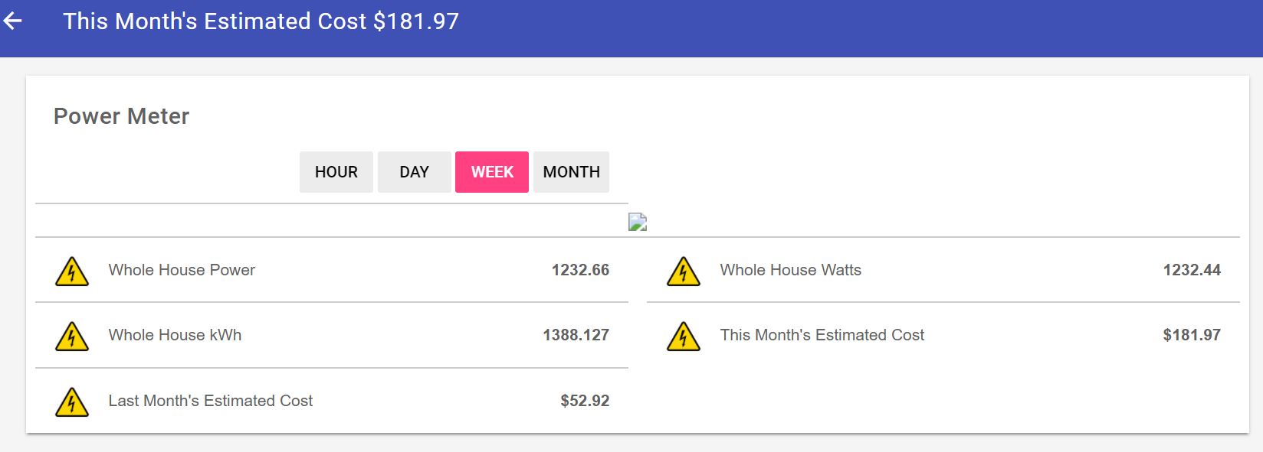Click the 1232.66 power value
The image size is (1263, 452).
click(x=580, y=270)
